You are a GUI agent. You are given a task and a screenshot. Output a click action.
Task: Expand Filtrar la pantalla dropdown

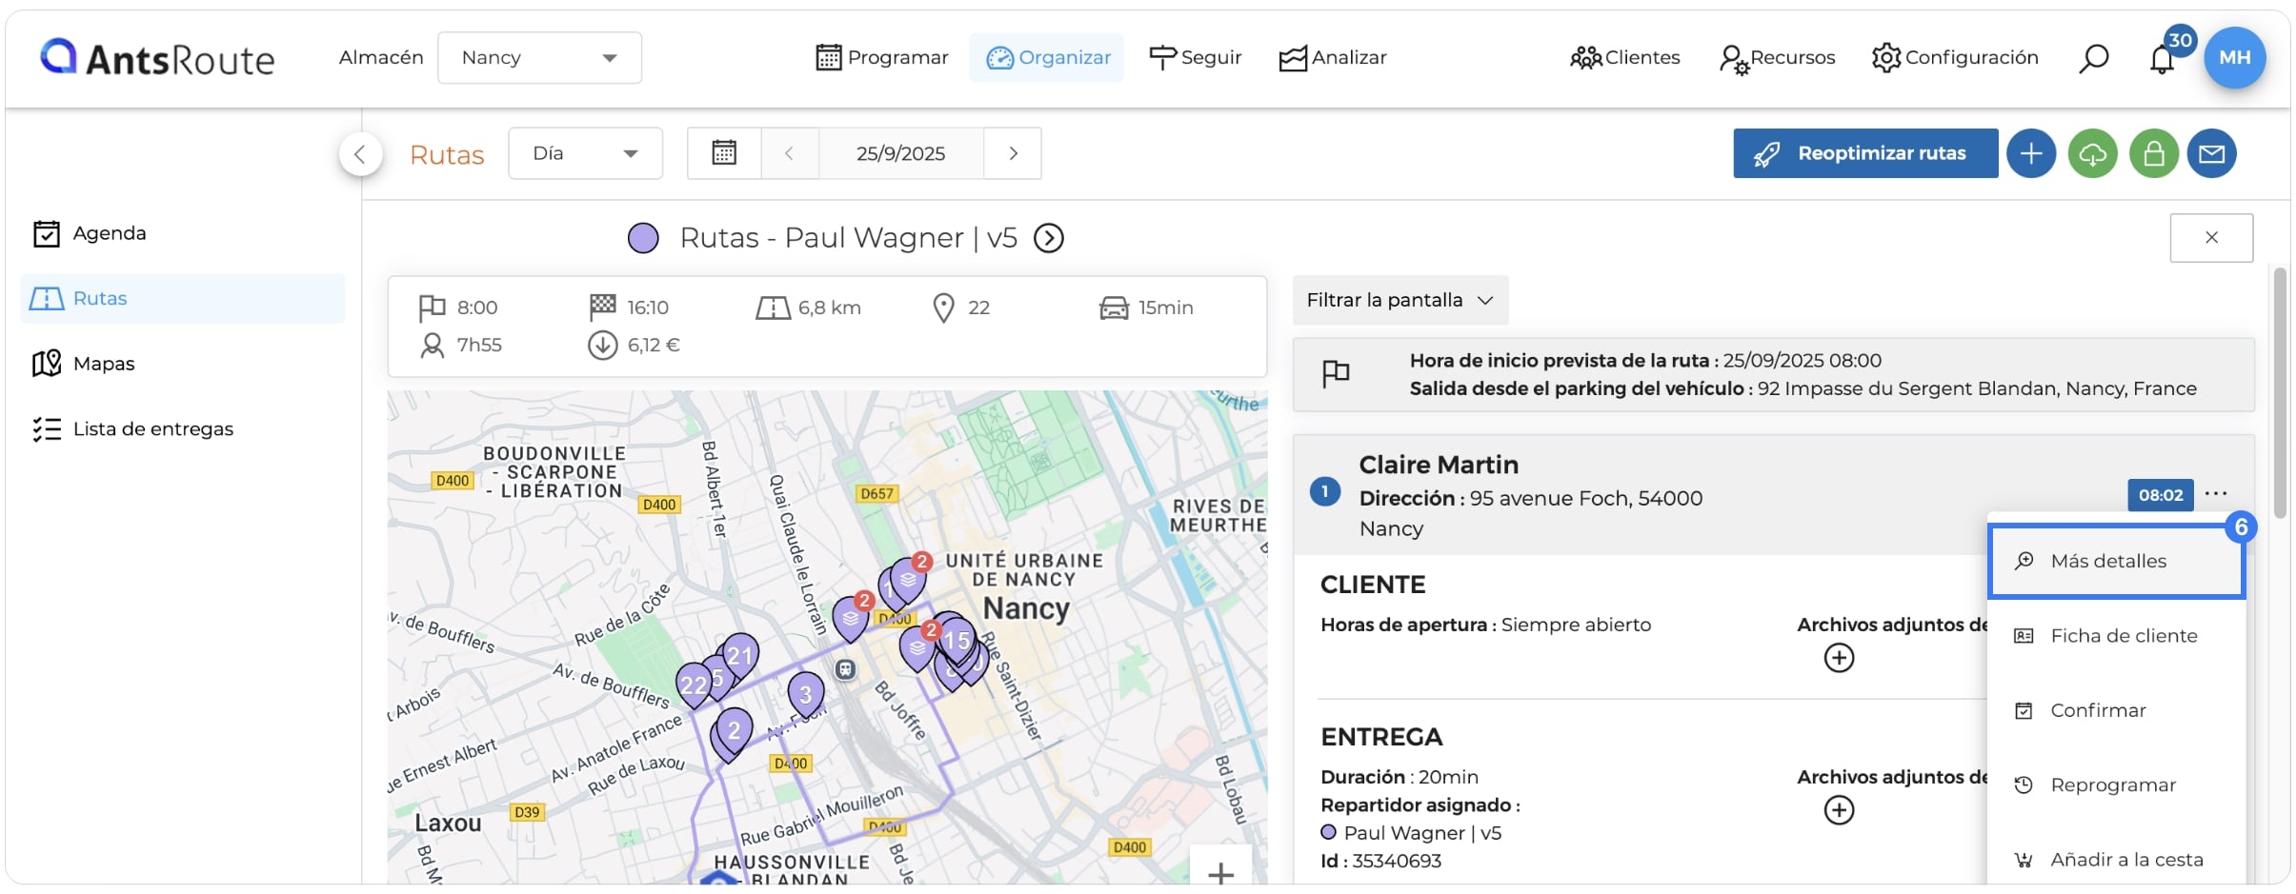[x=1400, y=301]
